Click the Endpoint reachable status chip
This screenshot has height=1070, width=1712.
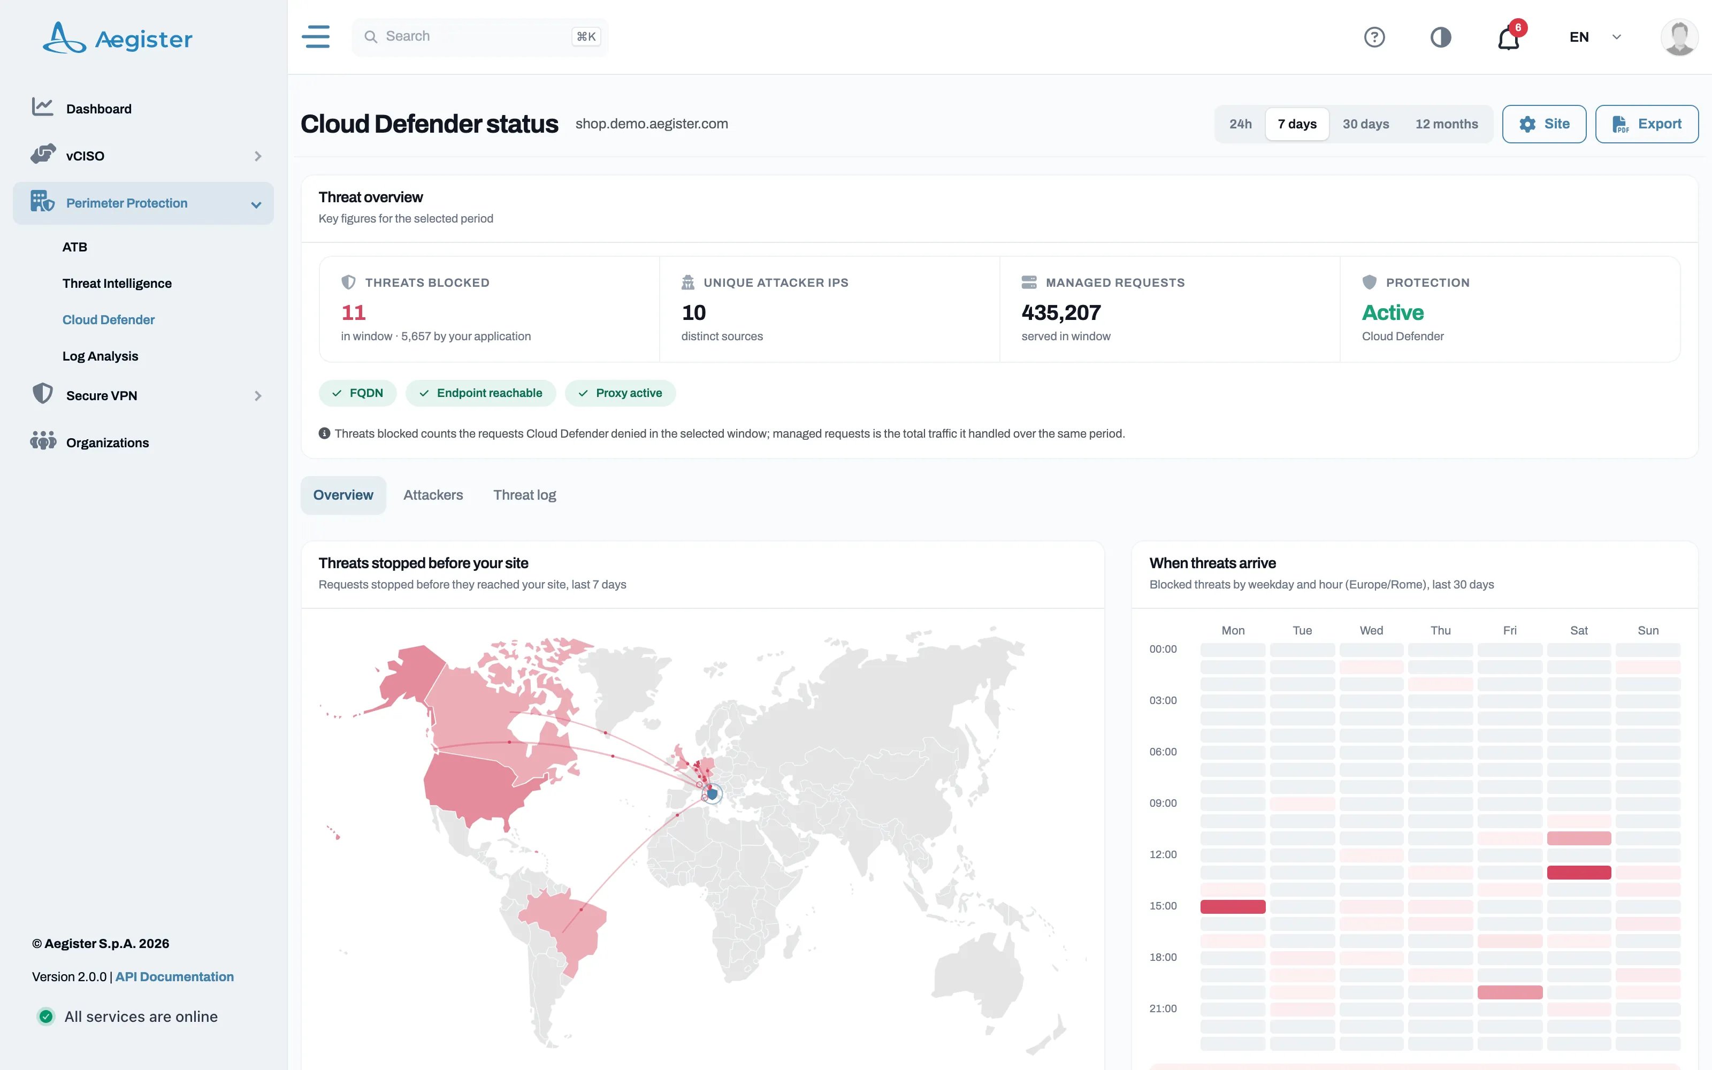coord(480,393)
